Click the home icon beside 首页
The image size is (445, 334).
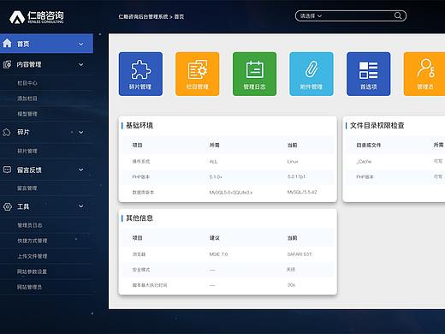(x=7, y=44)
